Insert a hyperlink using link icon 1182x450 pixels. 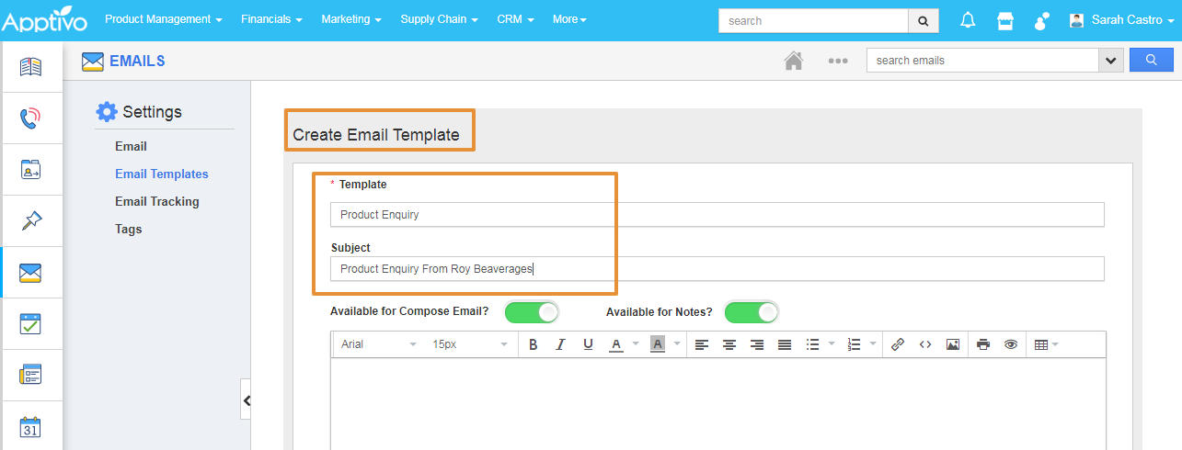click(x=898, y=344)
